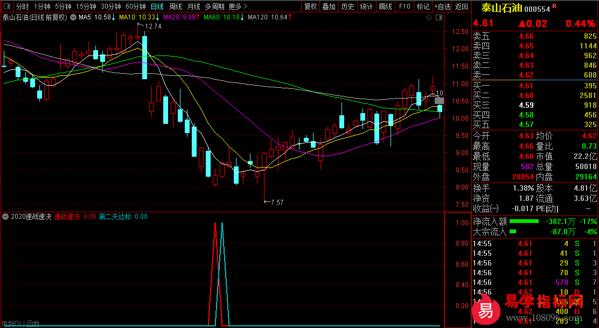
Task: Open the F10 company info
Action: click(405, 6)
